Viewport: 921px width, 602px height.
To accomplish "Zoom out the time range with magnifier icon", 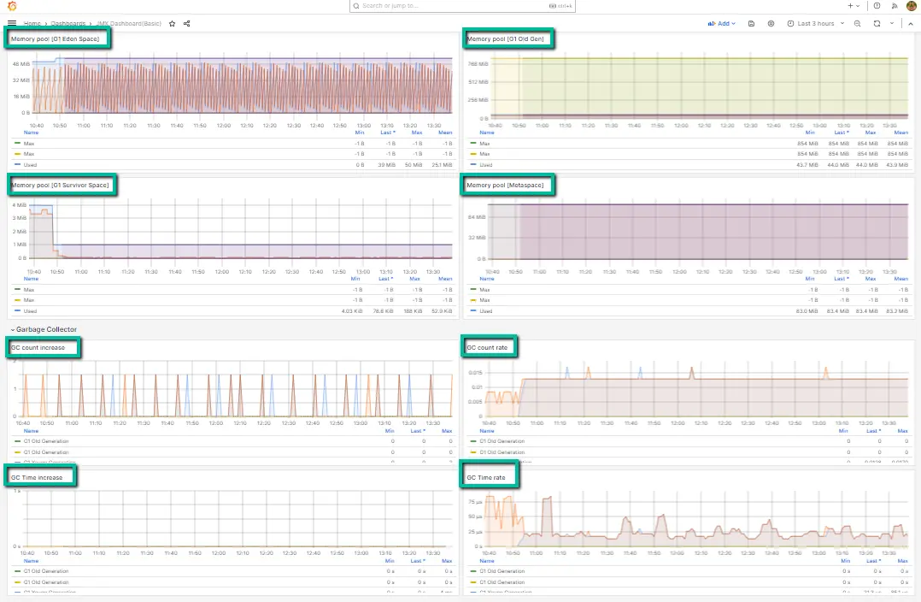I will tap(857, 24).
